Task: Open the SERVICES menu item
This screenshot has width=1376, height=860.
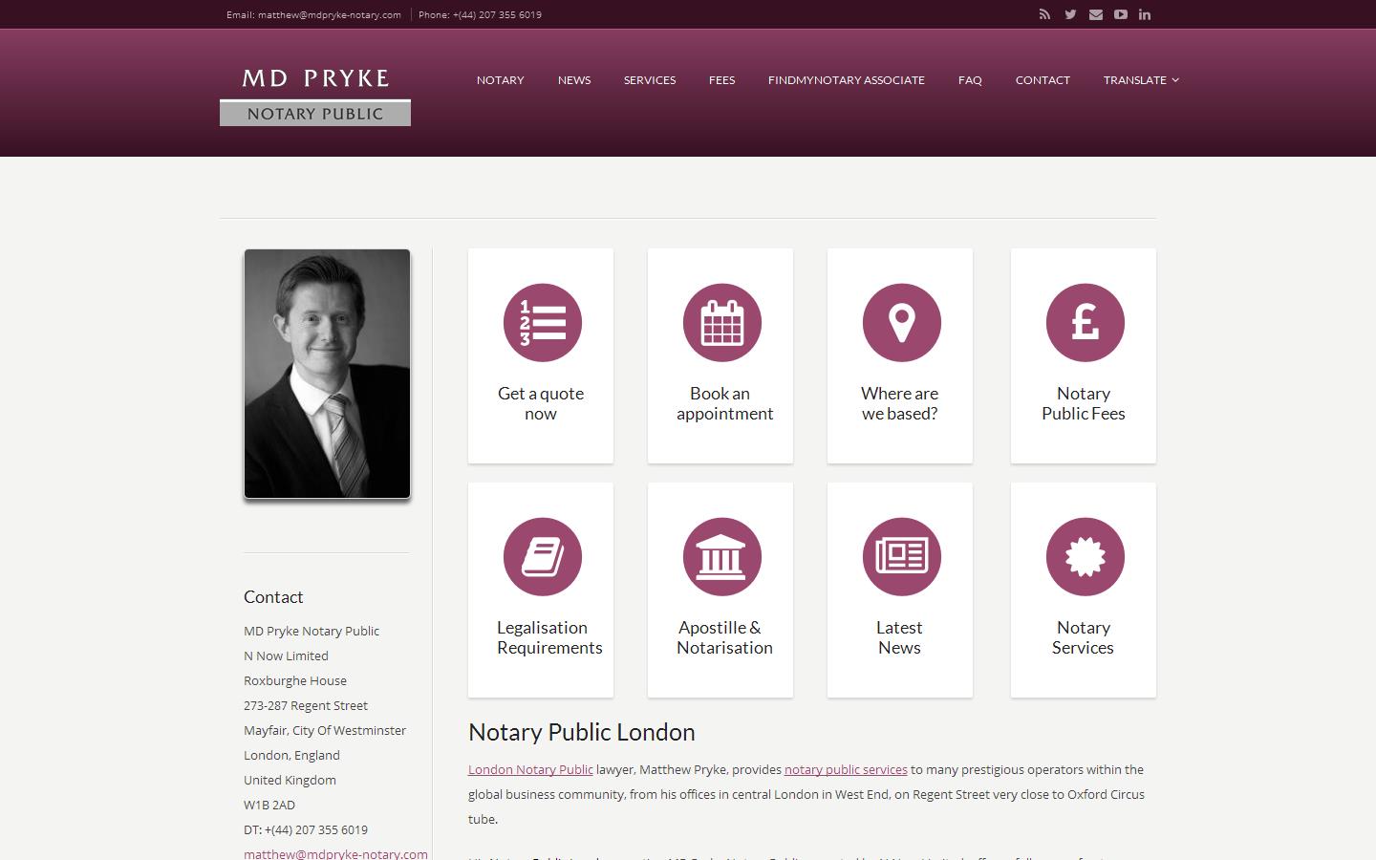Action: coord(650,80)
